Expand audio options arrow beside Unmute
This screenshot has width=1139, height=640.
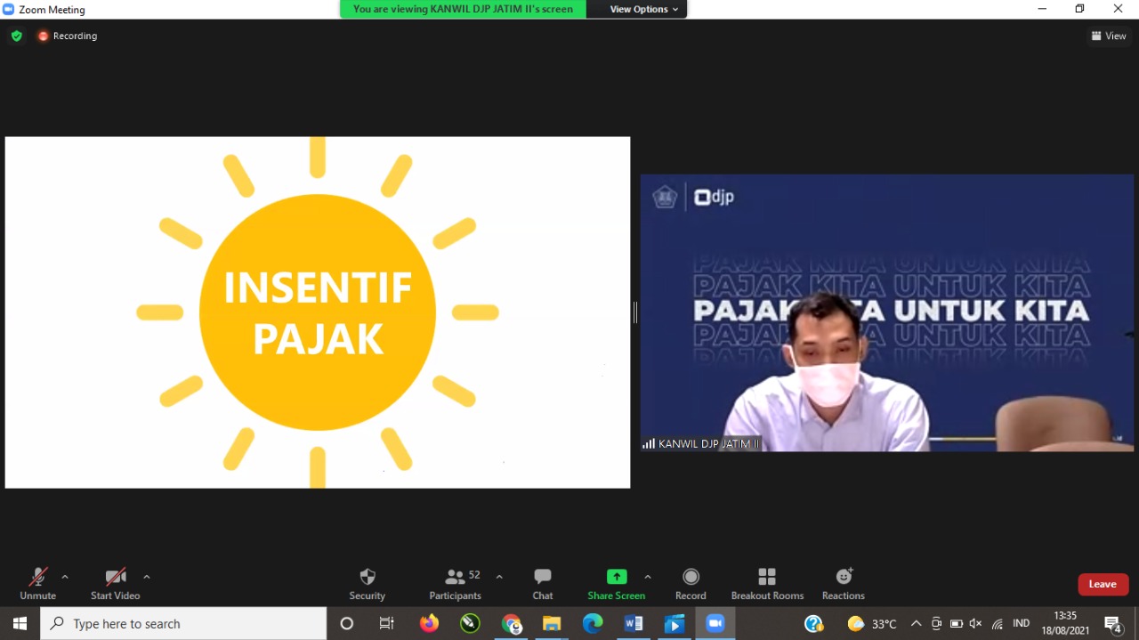point(65,577)
